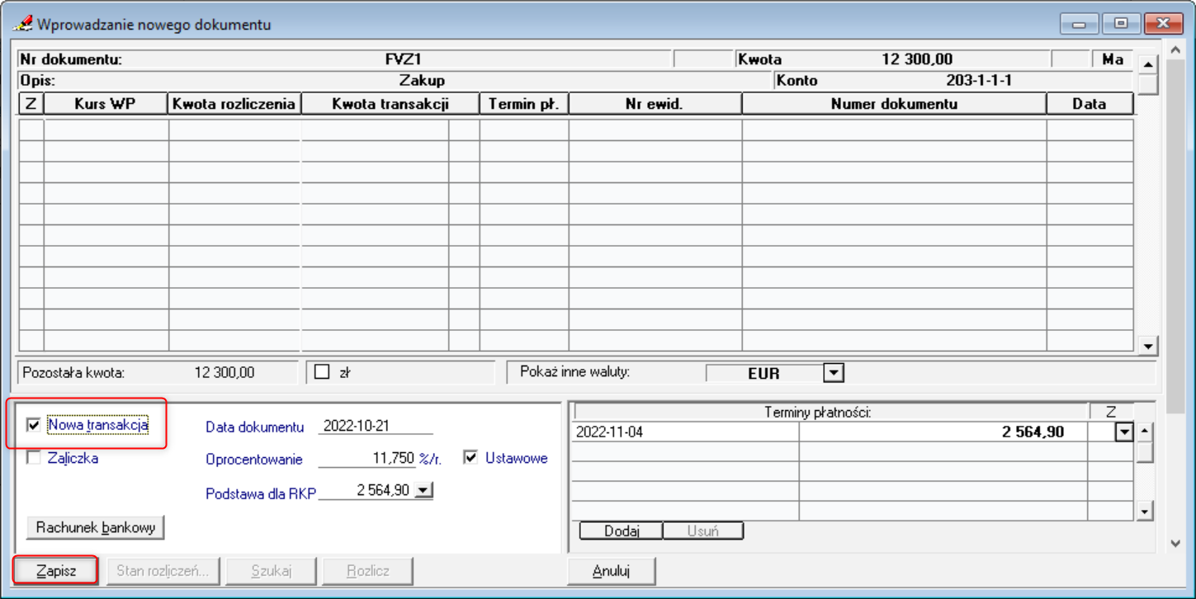
Task: Click the Ma side indicator
Action: tap(1113, 59)
